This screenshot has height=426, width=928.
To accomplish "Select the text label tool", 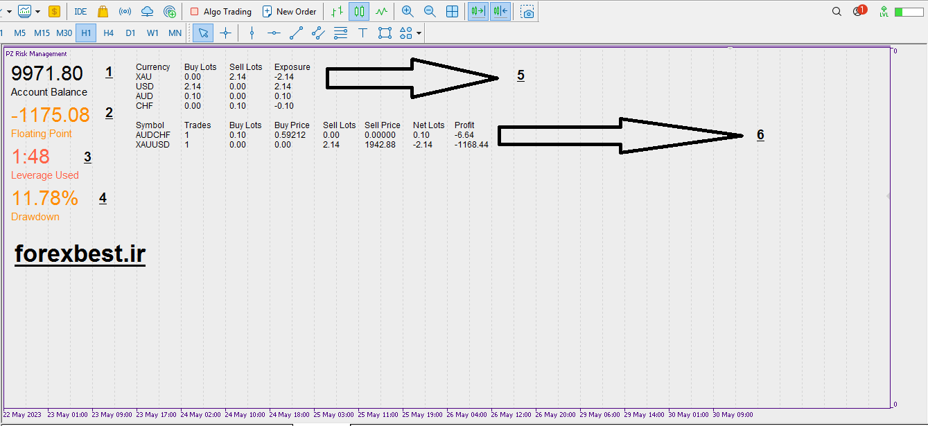I will coord(362,33).
